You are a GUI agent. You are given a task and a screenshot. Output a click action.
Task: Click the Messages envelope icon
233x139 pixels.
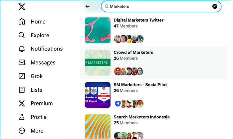pos(22,63)
